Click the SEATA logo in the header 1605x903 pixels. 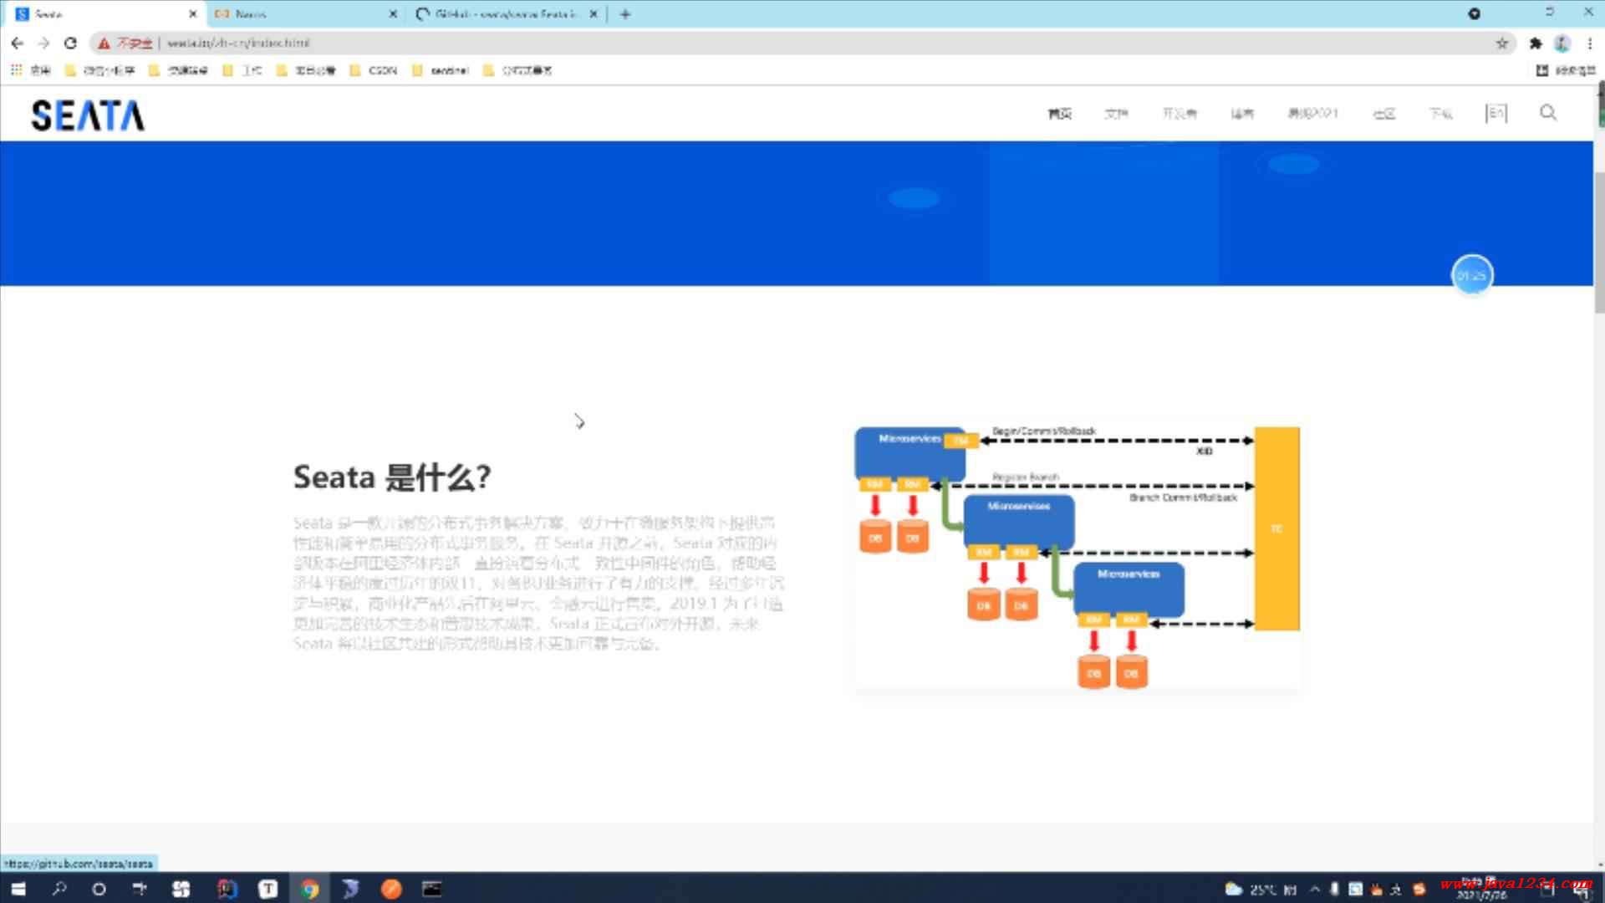click(88, 115)
